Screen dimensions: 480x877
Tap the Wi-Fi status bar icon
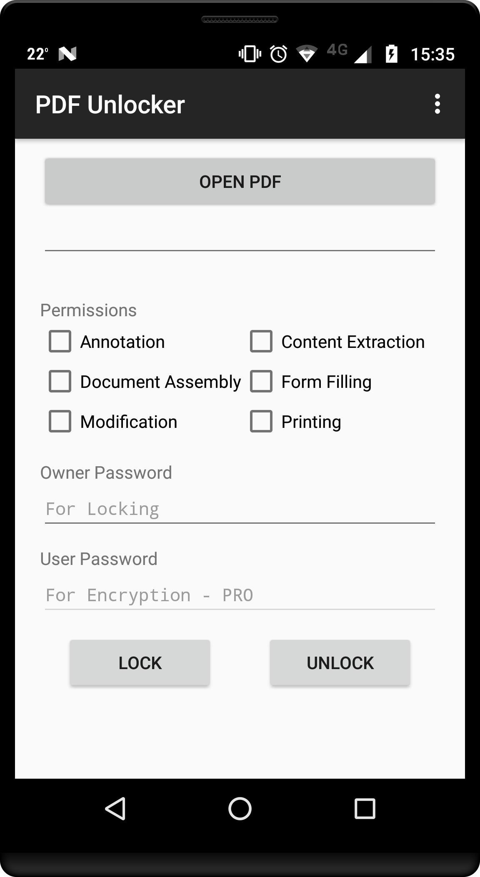(x=307, y=54)
